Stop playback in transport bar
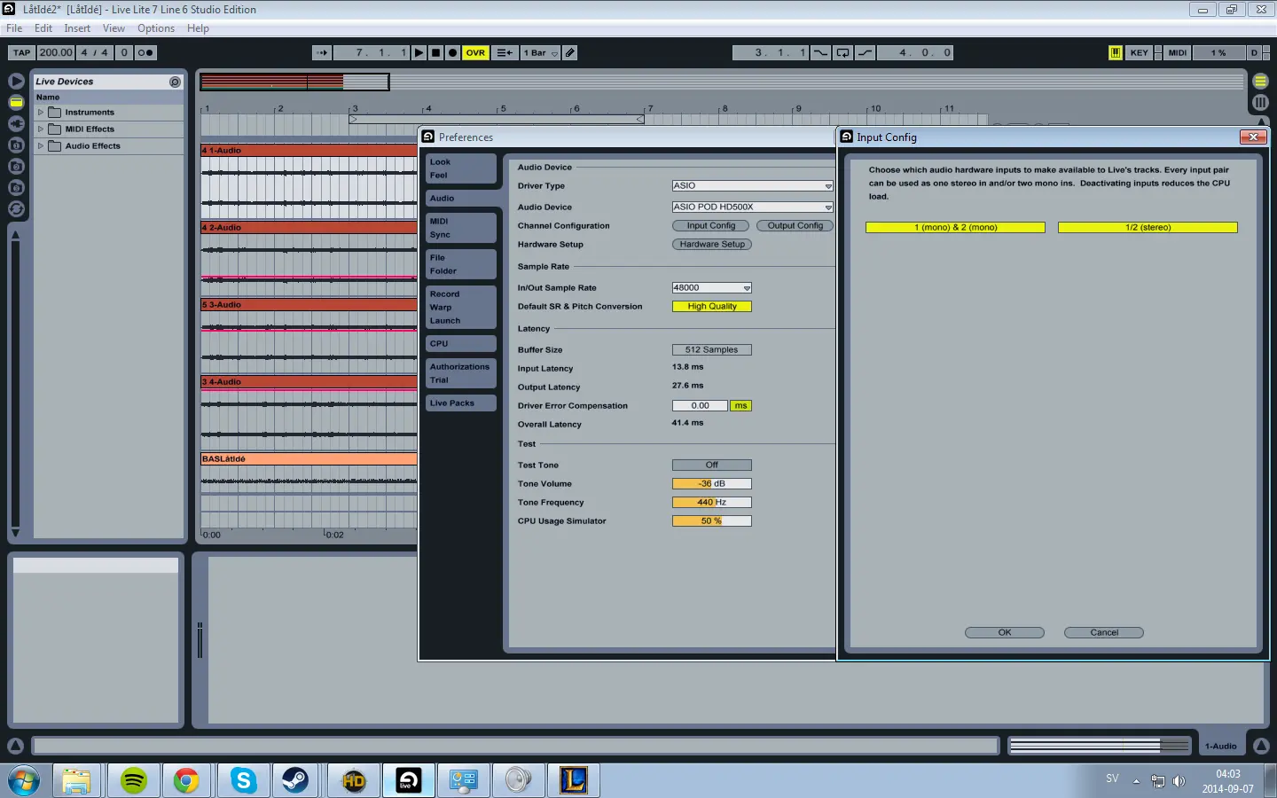Viewport: 1277px width, 798px height. pos(435,52)
